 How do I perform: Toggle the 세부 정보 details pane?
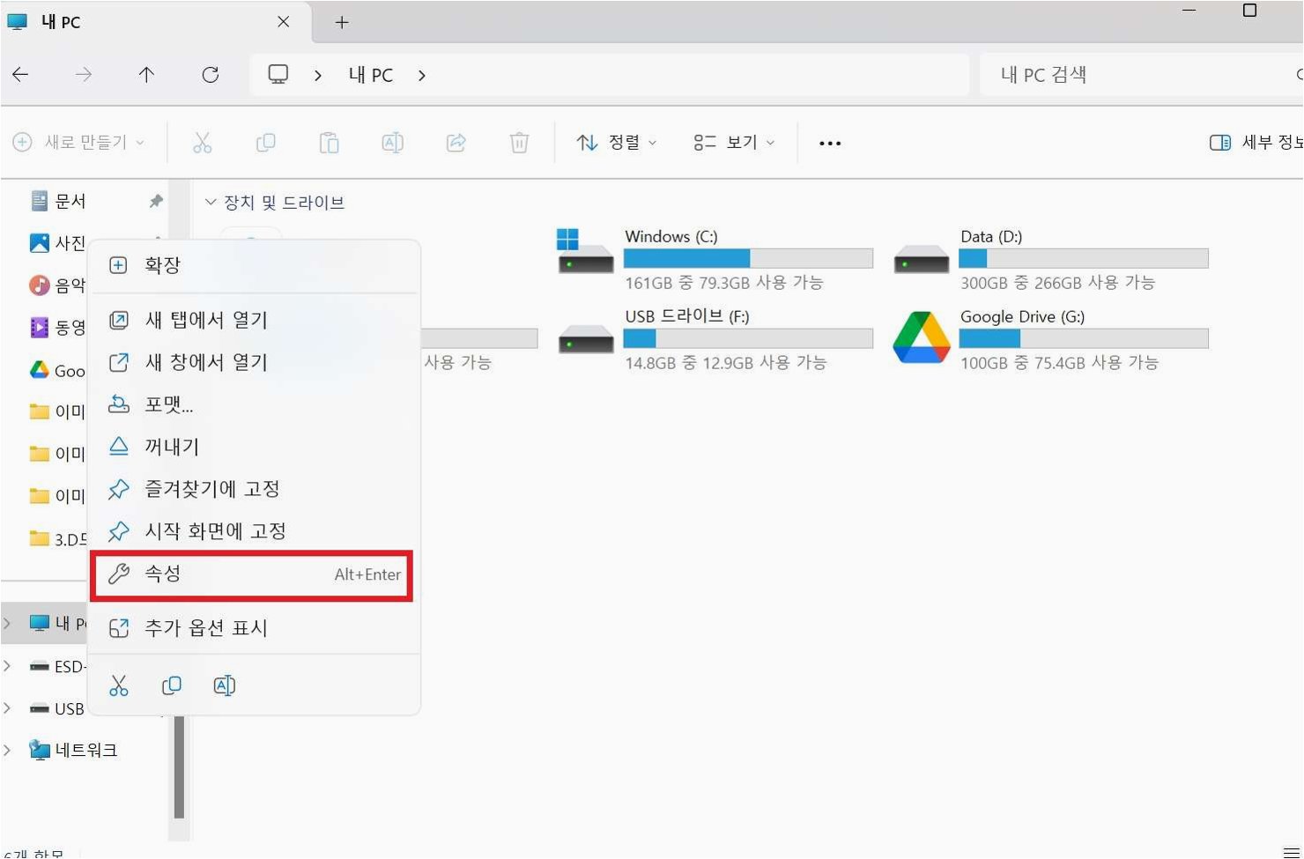pos(1256,143)
